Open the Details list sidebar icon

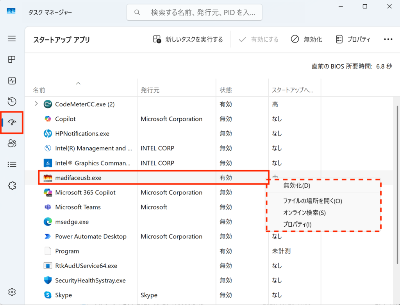(12, 164)
